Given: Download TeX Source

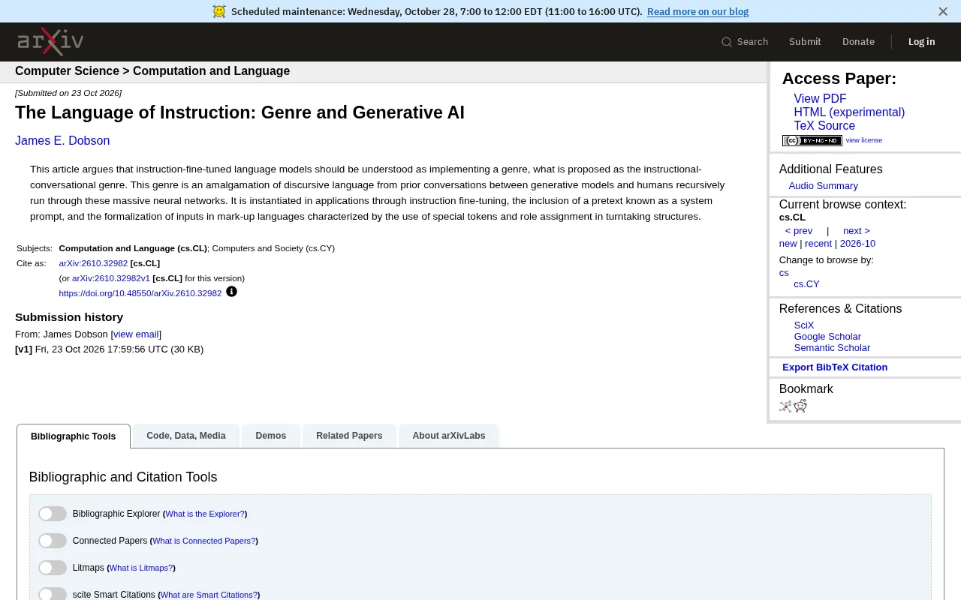Looking at the screenshot, I should click(x=824, y=126).
